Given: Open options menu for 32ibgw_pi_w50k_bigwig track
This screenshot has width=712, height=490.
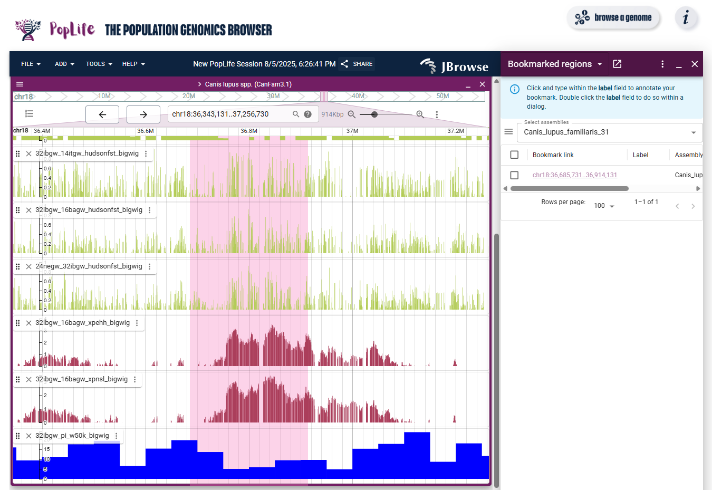Looking at the screenshot, I should pyautogui.click(x=117, y=436).
